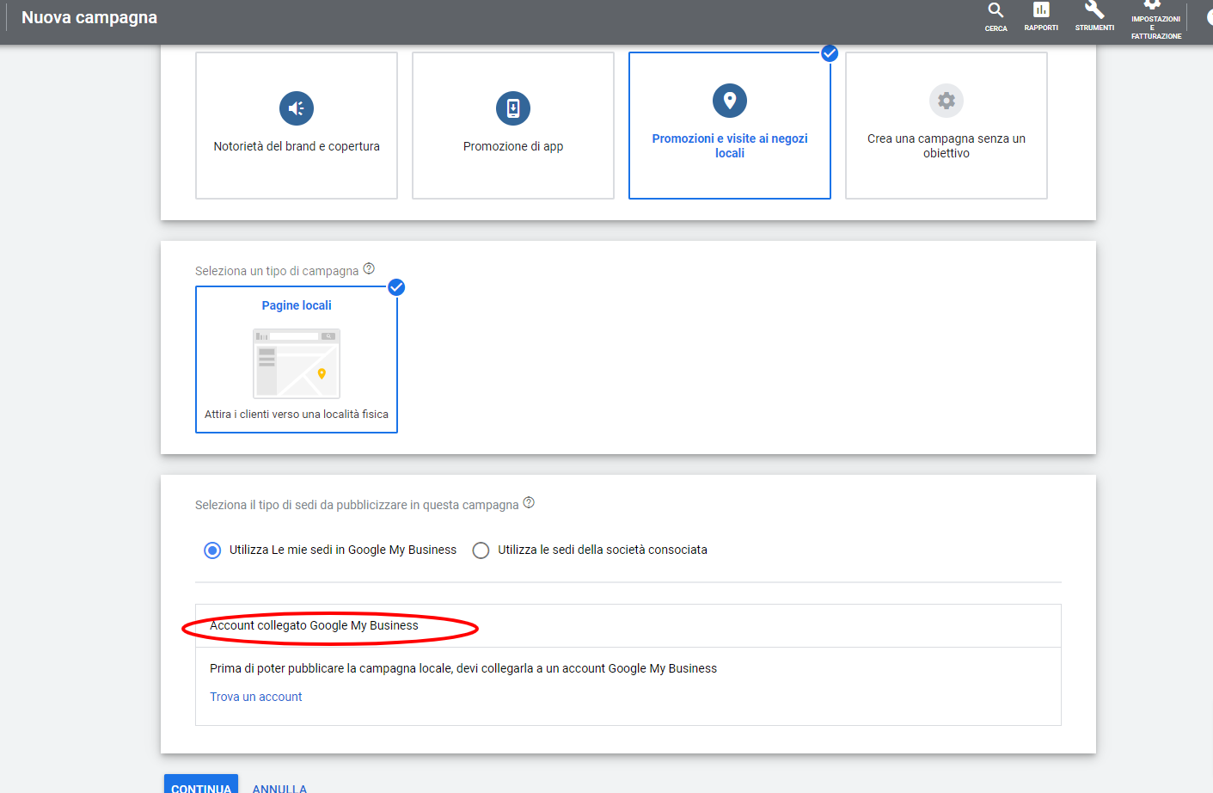Image resolution: width=1213 pixels, height=793 pixels.
Task: Click the megaphone icon for brand awareness
Action: tap(297, 108)
